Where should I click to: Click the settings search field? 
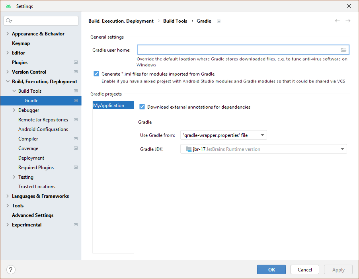point(41,21)
